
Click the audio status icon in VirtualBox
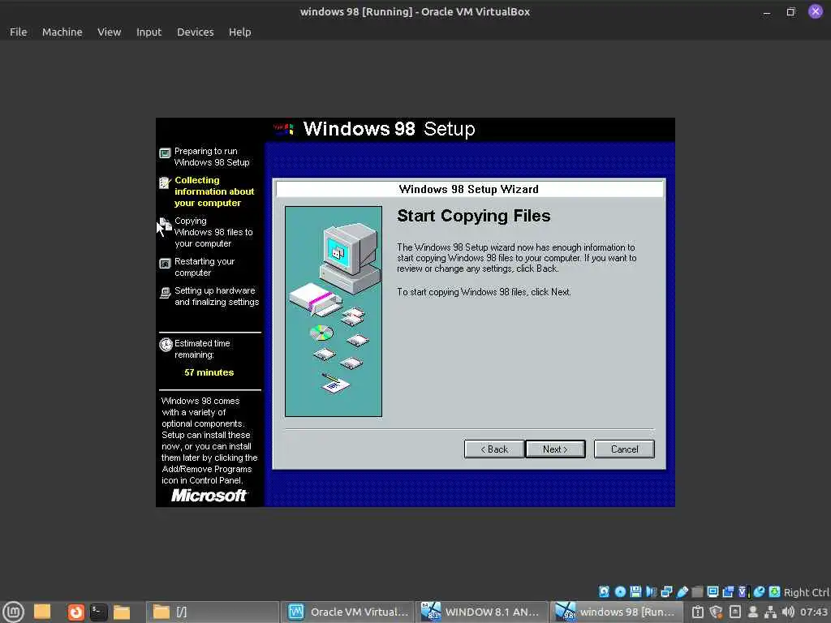[x=651, y=591]
